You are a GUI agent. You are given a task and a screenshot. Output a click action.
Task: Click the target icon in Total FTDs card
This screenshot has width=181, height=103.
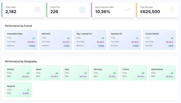click(83, 10)
